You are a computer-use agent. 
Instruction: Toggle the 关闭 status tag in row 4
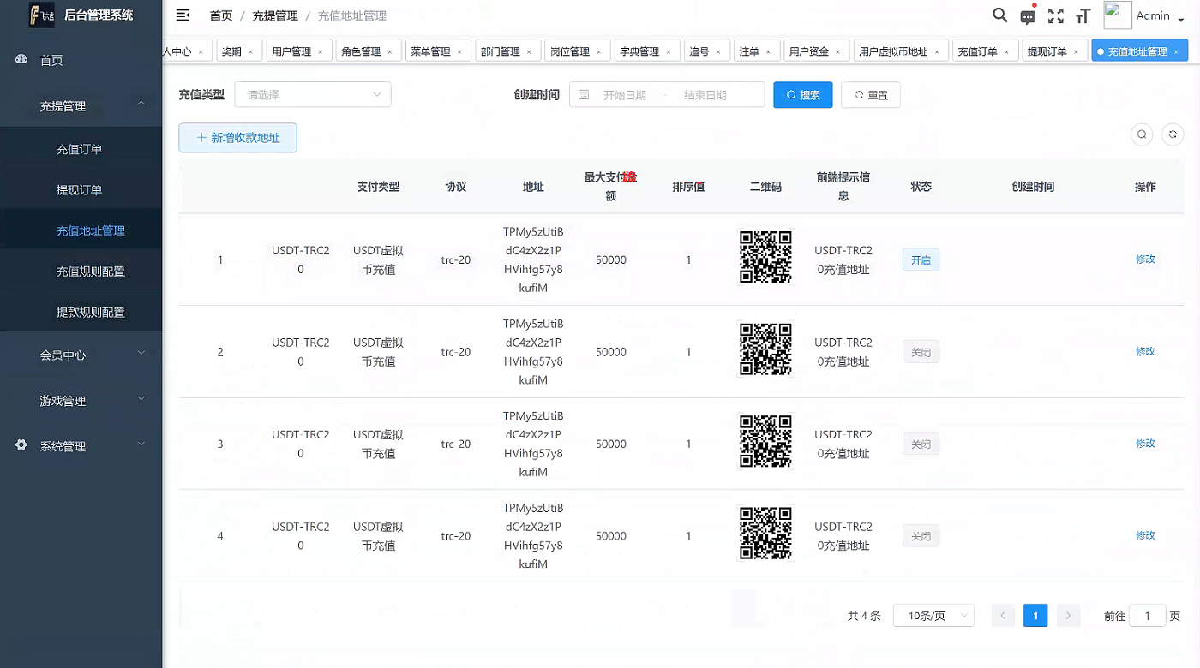921,536
